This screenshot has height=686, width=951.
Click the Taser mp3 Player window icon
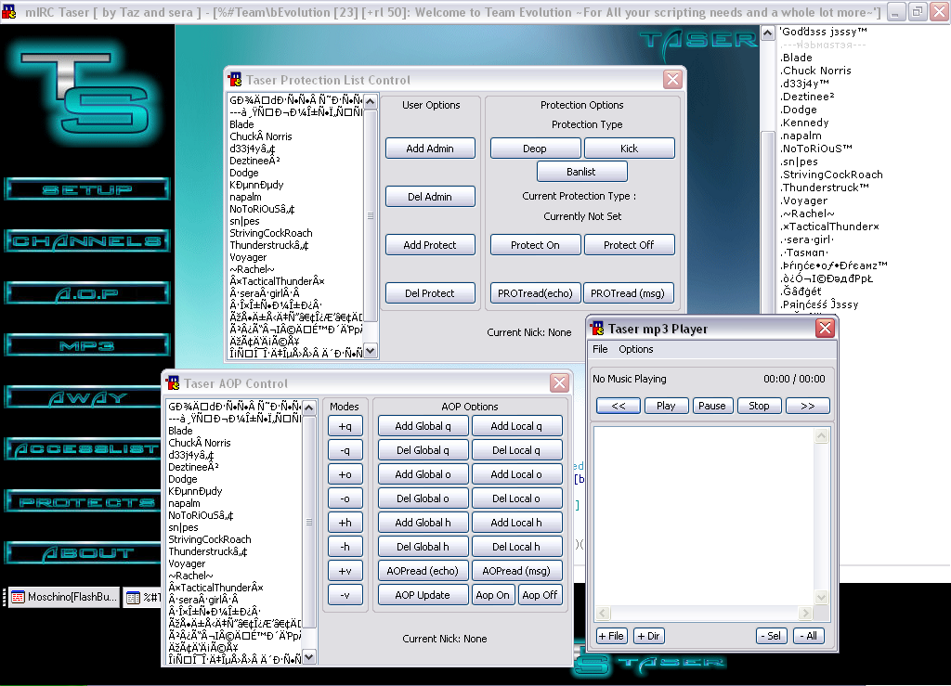click(597, 329)
